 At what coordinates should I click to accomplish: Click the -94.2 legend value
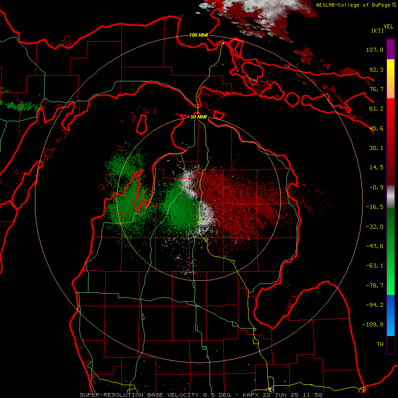(x=375, y=305)
